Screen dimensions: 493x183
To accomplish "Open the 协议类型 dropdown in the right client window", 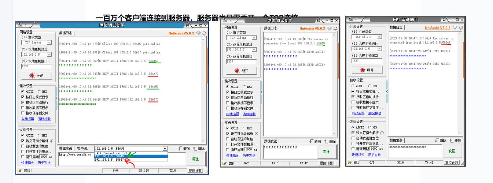I will pos(379,37).
